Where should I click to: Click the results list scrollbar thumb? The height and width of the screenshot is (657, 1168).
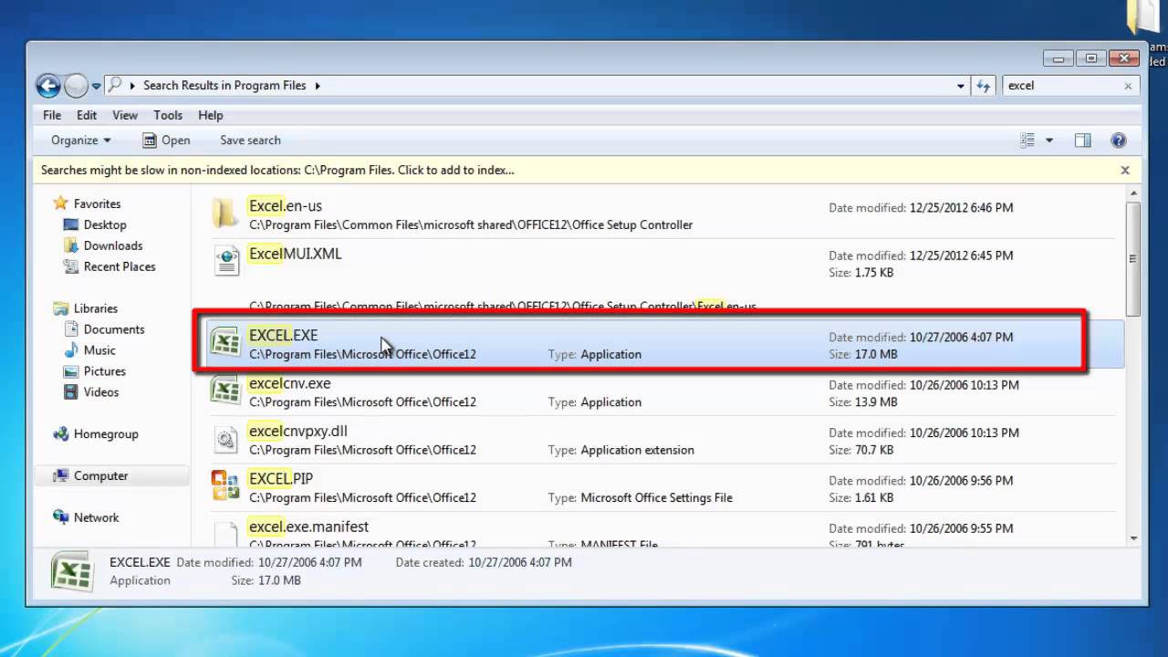[x=1132, y=259]
